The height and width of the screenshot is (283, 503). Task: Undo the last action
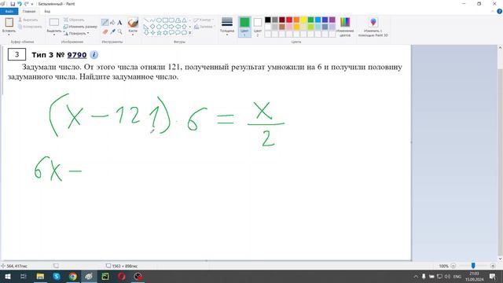click(20, 4)
